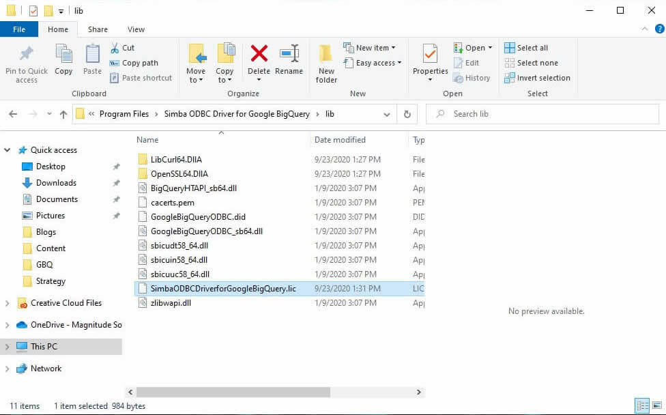Switch to Large icons view icon
Viewport: 666px width, 415px height.
tap(656, 405)
